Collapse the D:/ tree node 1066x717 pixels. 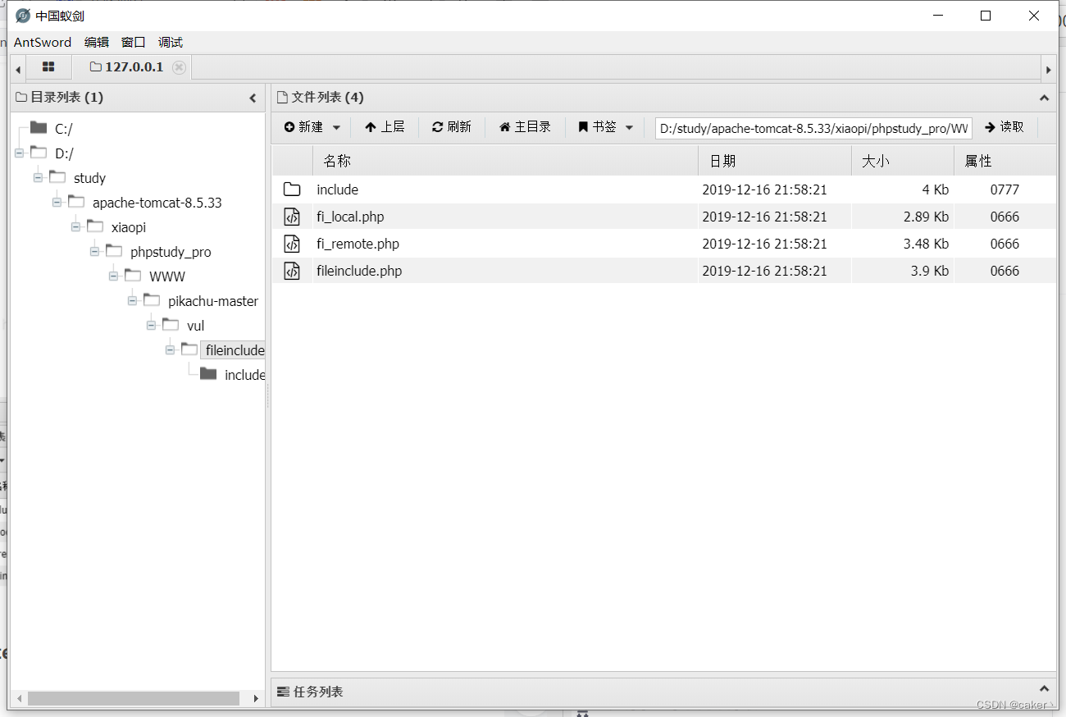tap(19, 153)
